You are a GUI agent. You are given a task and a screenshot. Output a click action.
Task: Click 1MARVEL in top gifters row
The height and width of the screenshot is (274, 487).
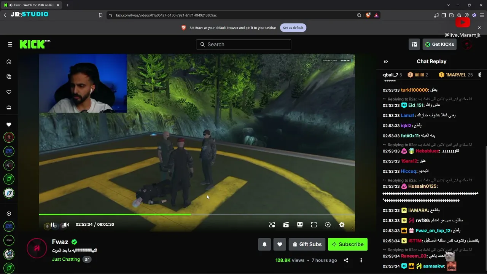coord(456,75)
